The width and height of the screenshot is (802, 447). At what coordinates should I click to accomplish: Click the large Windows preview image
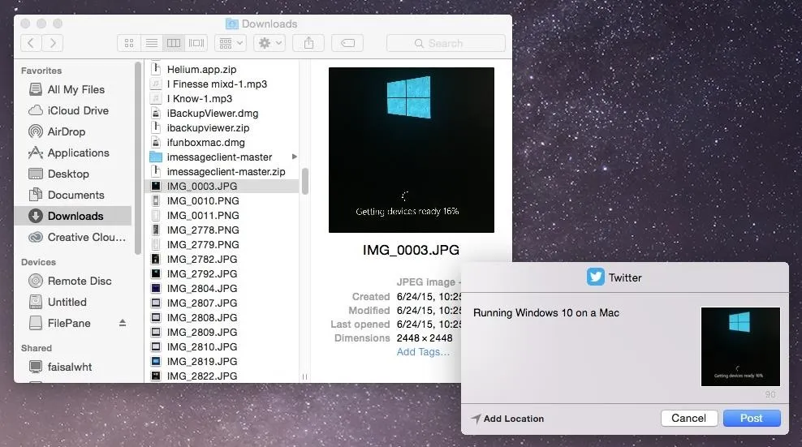412,150
